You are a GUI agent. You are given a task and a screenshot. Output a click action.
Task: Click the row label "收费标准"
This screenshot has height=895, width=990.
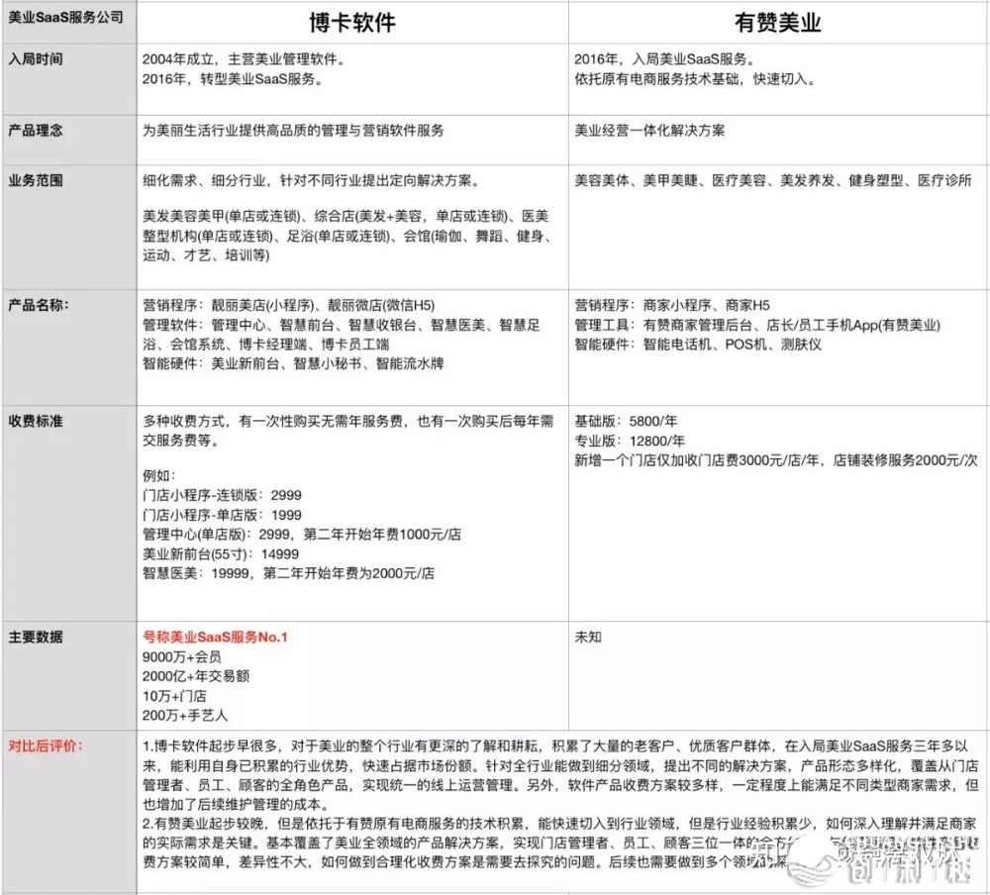pos(36,422)
